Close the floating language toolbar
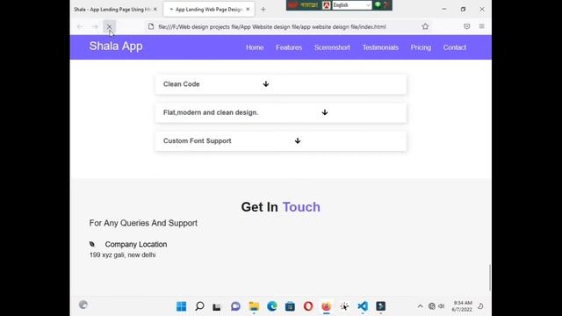Image resolution: width=562 pixels, height=316 pixels. [386, 4]
